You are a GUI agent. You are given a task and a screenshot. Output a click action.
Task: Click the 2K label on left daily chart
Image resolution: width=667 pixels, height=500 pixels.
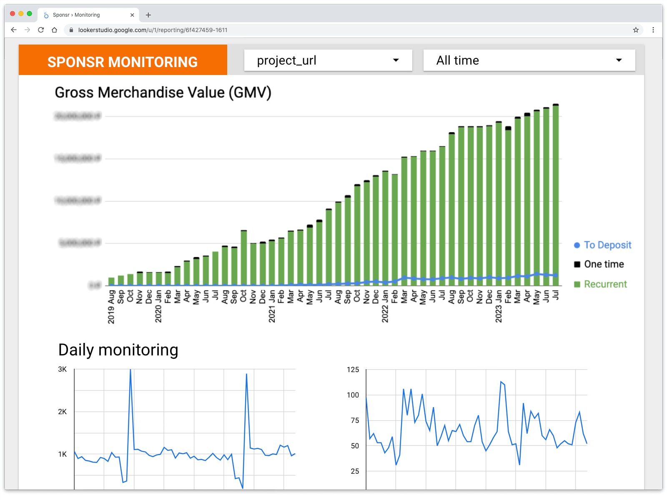pyautogui.click(x=63, y=412)
